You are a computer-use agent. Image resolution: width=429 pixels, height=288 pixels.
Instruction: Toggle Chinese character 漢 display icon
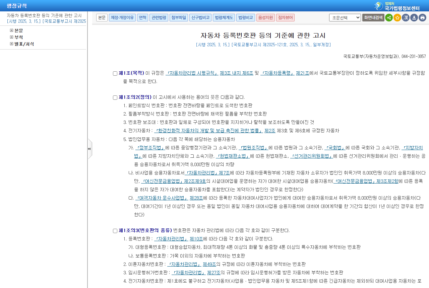[x=406, y=18]
